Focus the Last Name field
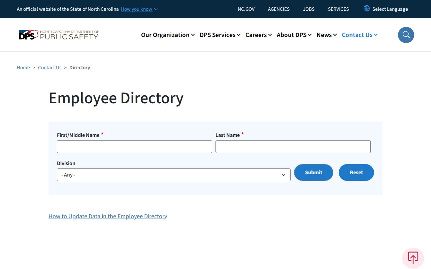The width and height of the screenshot is (431, 269). pos(293,147)
